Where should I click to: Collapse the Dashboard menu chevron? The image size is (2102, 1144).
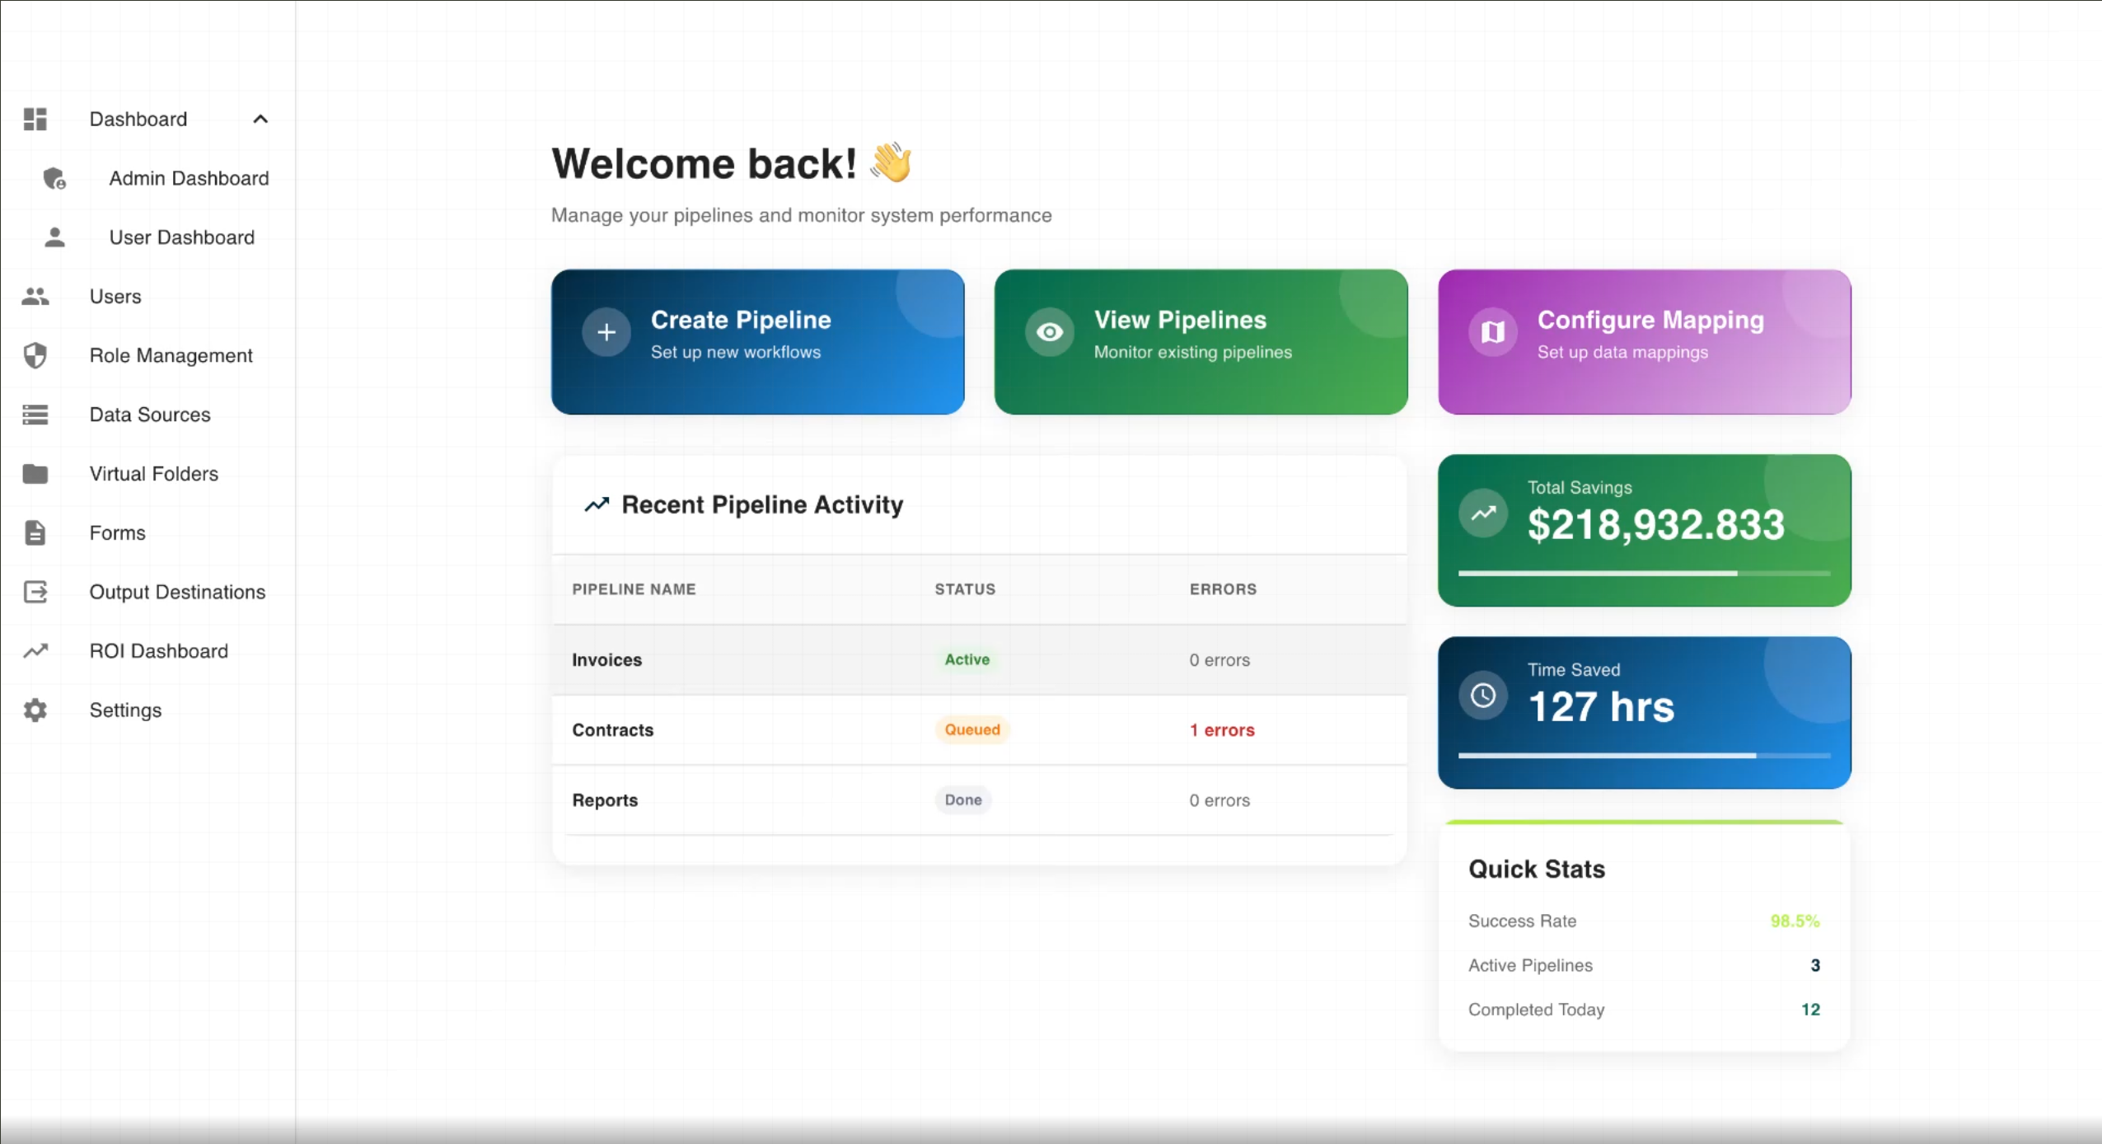(x=260, y=120)
